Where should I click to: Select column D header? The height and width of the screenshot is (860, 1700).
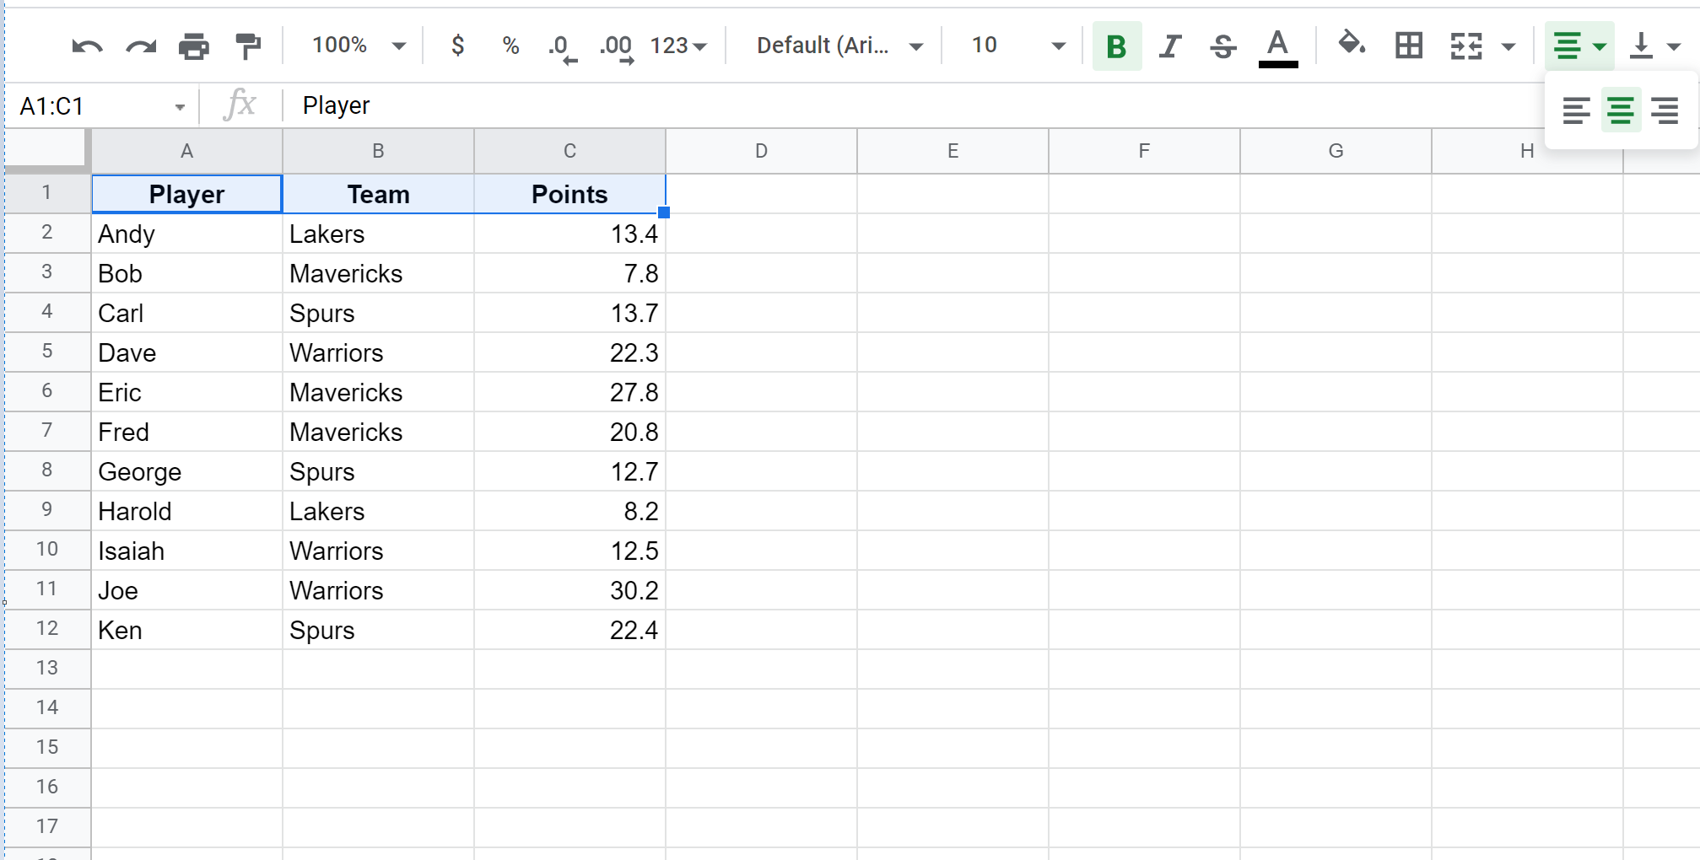(x=761, y=151)
